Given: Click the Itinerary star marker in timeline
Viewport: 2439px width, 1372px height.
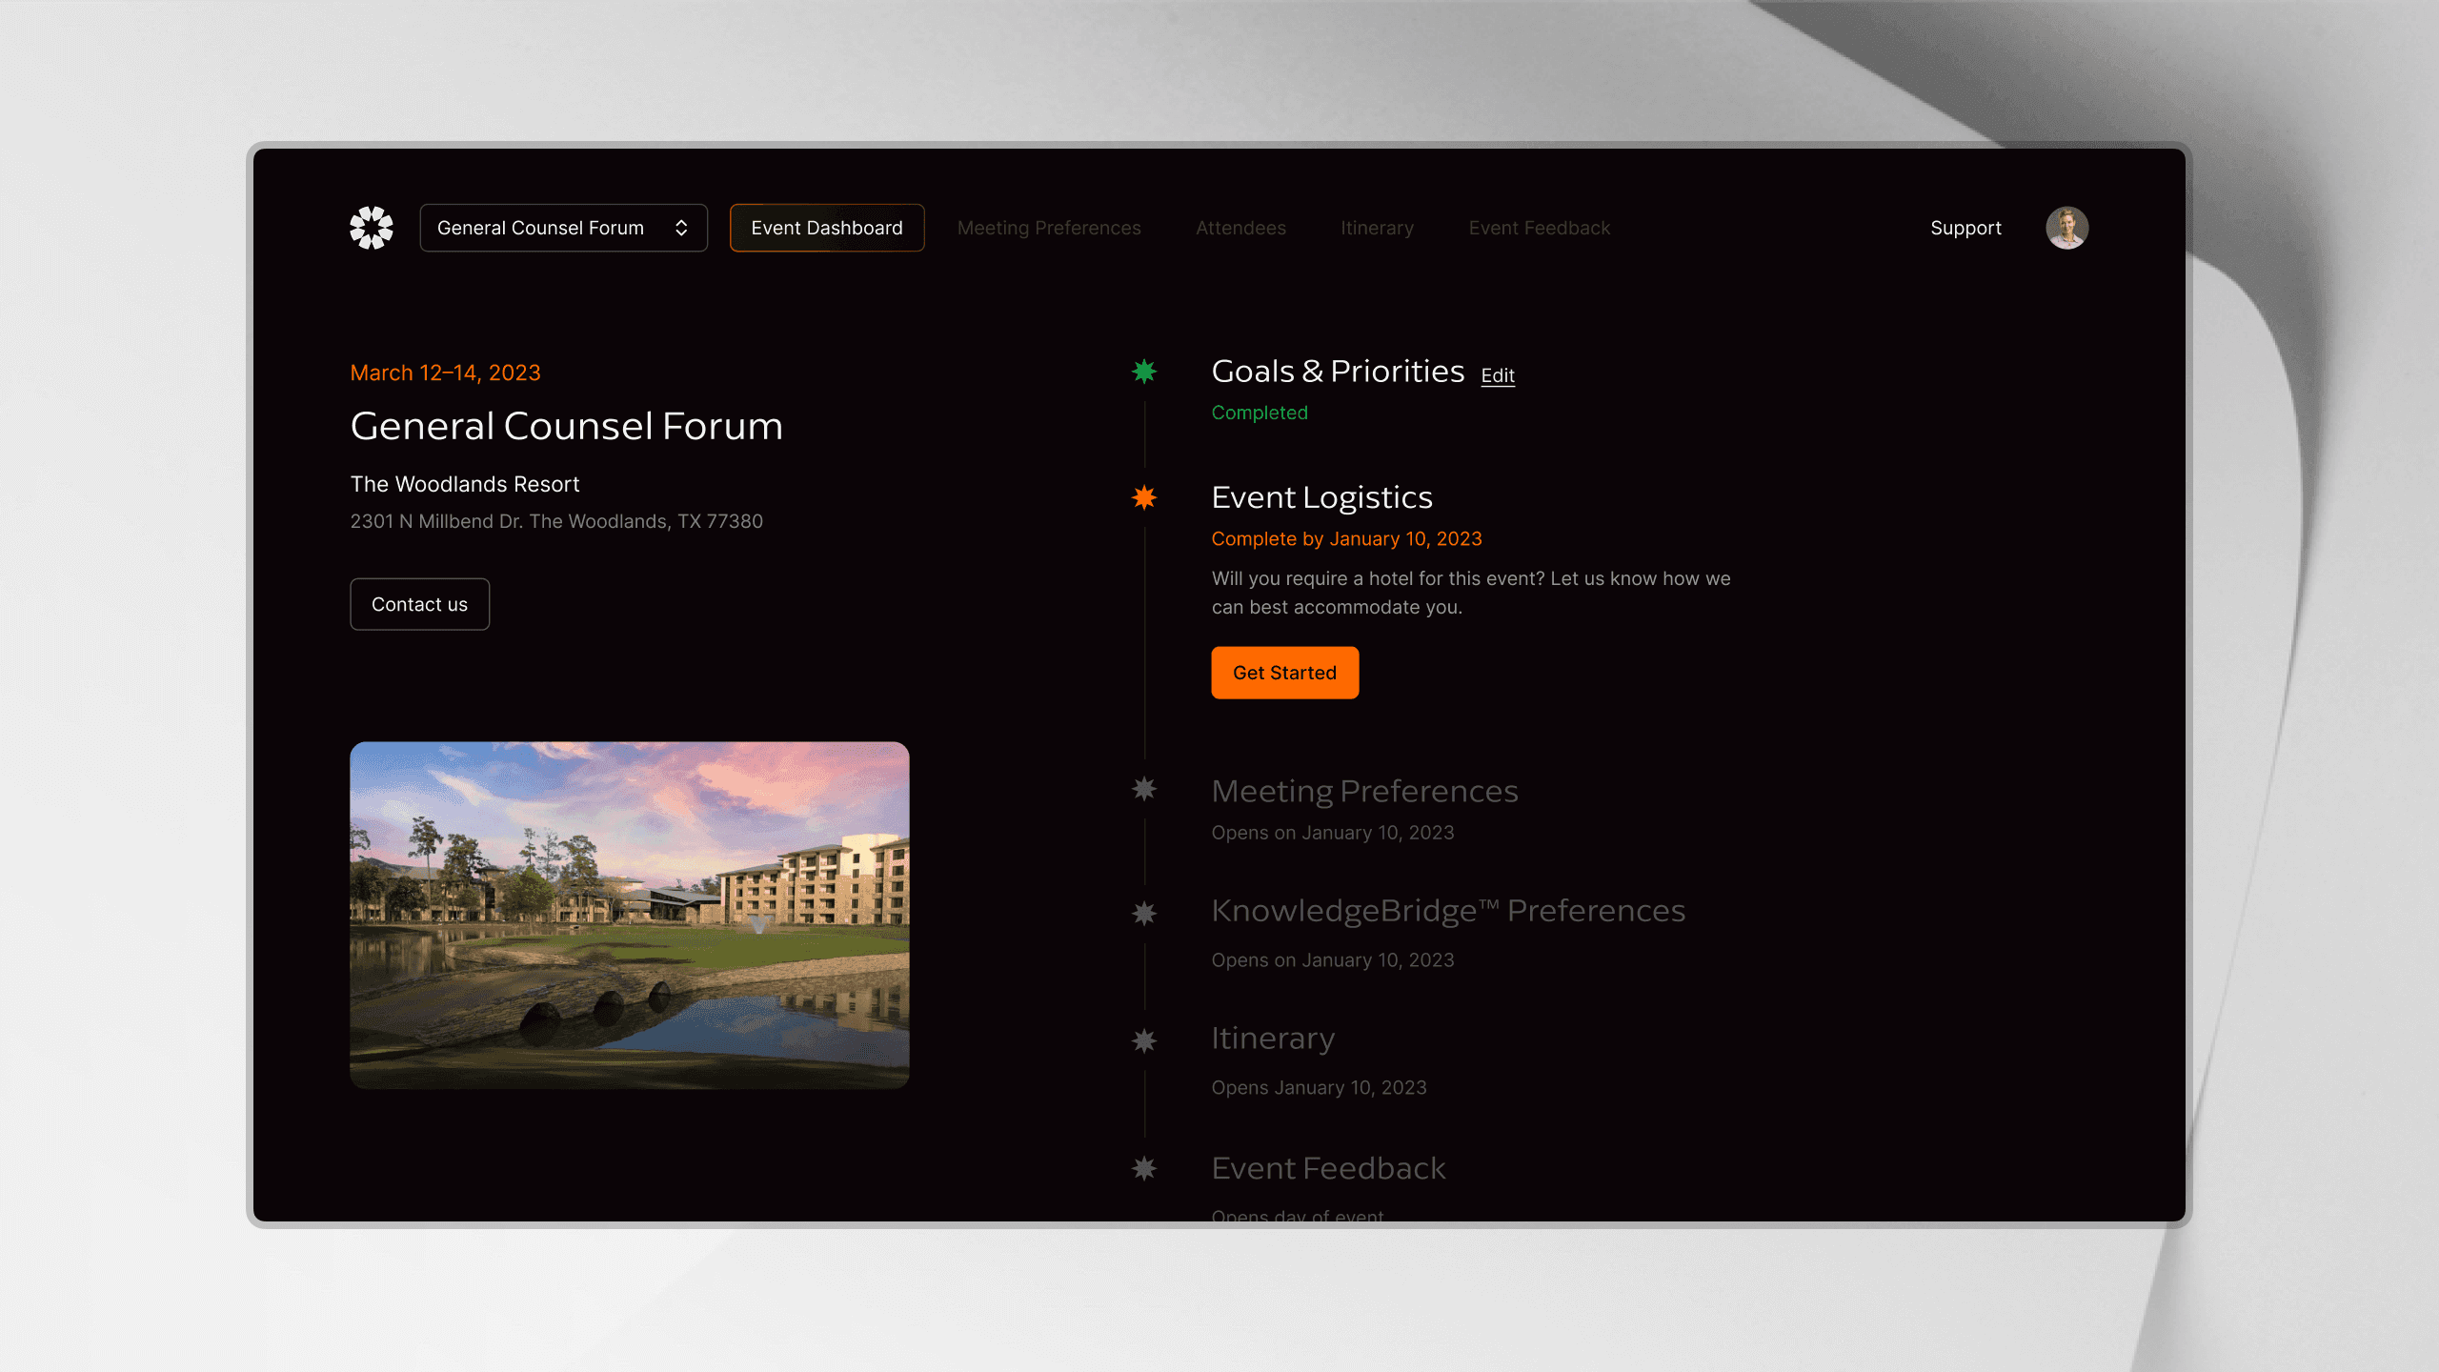Looking at the screenshot, I should click(x=1144, y=1040).
